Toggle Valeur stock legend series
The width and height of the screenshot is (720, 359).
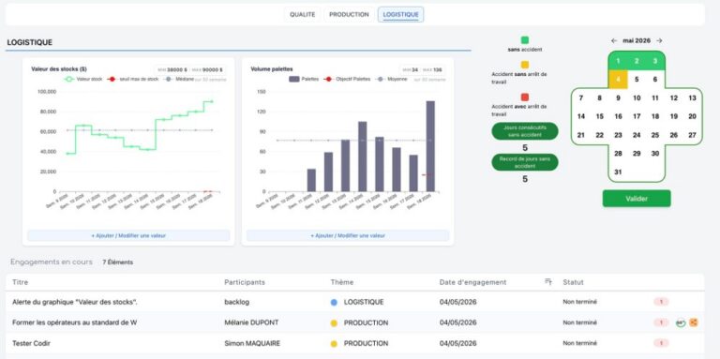pos(83,80)
